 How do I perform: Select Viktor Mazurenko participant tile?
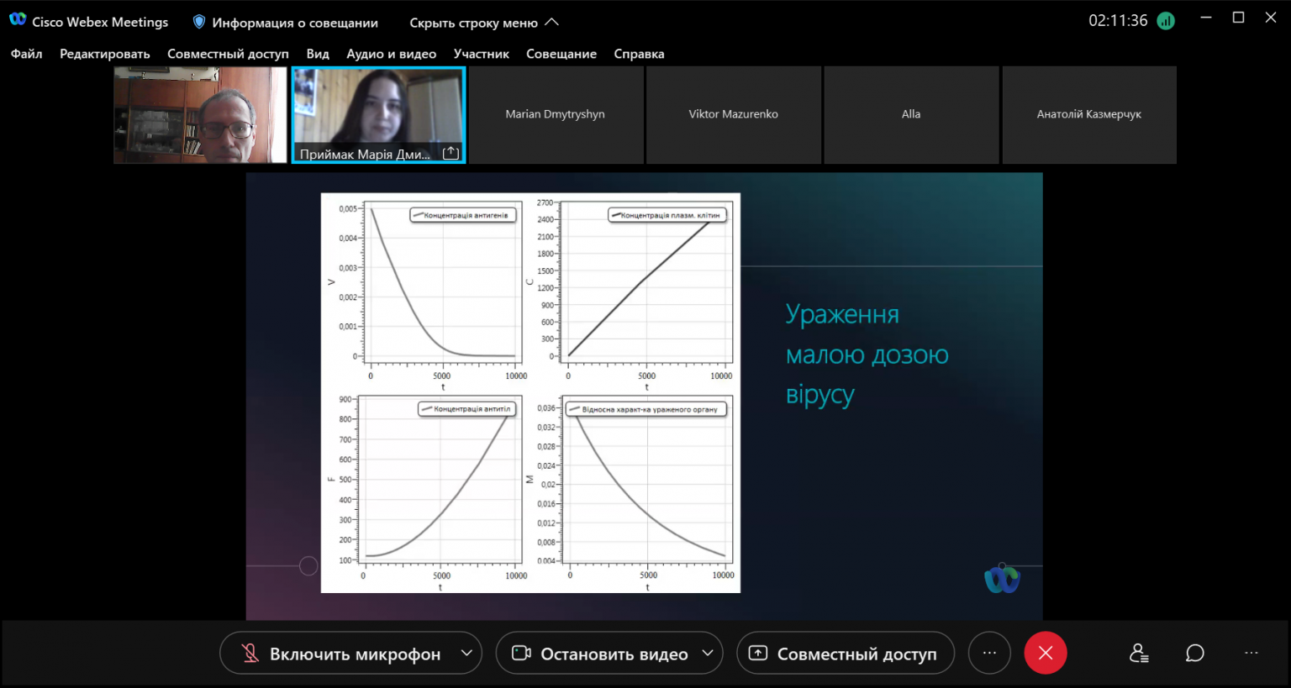click(734, 114)
